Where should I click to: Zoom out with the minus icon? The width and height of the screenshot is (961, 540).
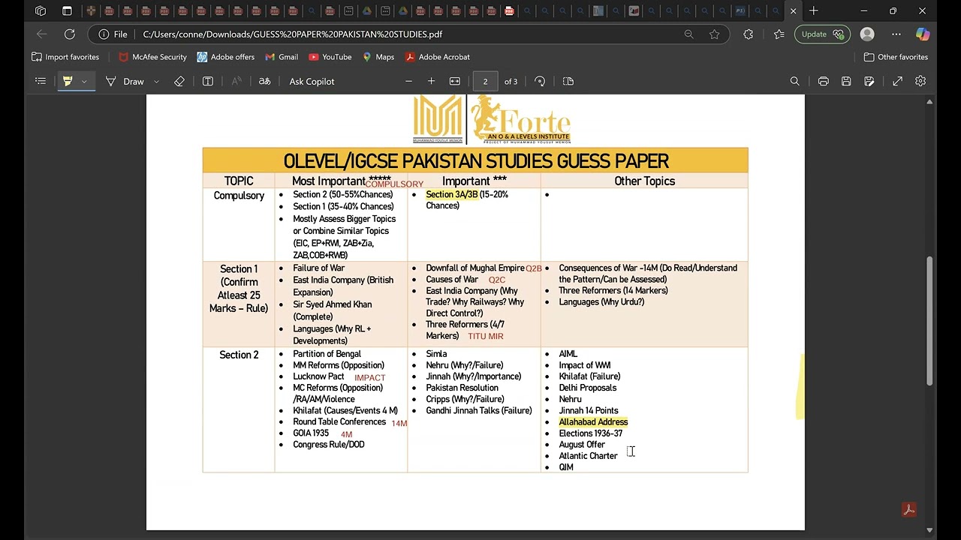point(408,81)
